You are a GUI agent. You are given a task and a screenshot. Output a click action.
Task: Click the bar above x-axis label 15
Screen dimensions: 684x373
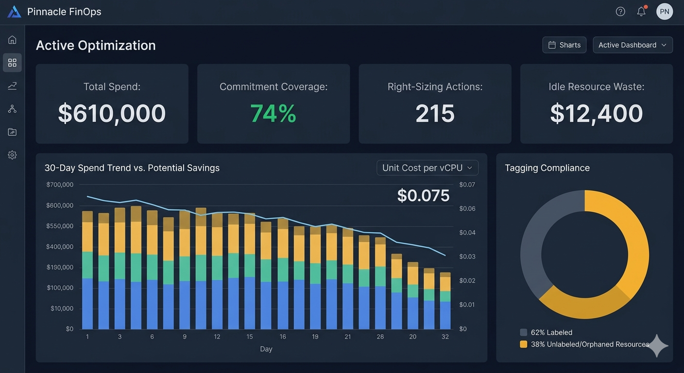pos(250,271)
